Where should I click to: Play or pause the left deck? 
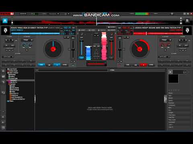(57, 65)
